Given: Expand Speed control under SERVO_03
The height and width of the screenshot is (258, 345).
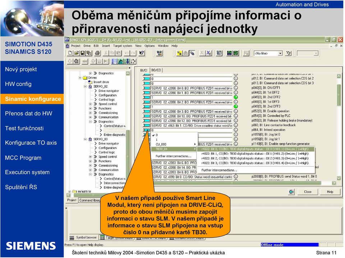Looking at the screenshot, I should pyautogui.click(x=91, y=157).
